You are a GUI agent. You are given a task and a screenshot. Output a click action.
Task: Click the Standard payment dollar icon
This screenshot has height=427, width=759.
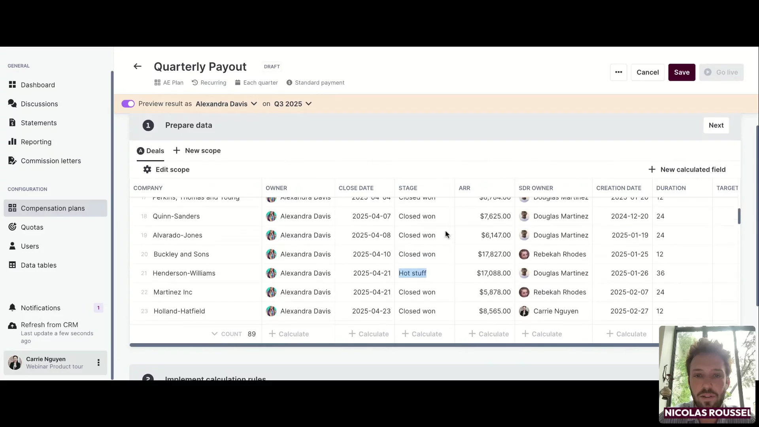point(289,83)
